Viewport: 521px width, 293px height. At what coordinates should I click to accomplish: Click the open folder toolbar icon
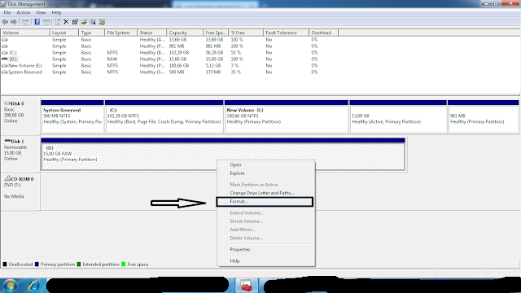click(x=84, y=22)
